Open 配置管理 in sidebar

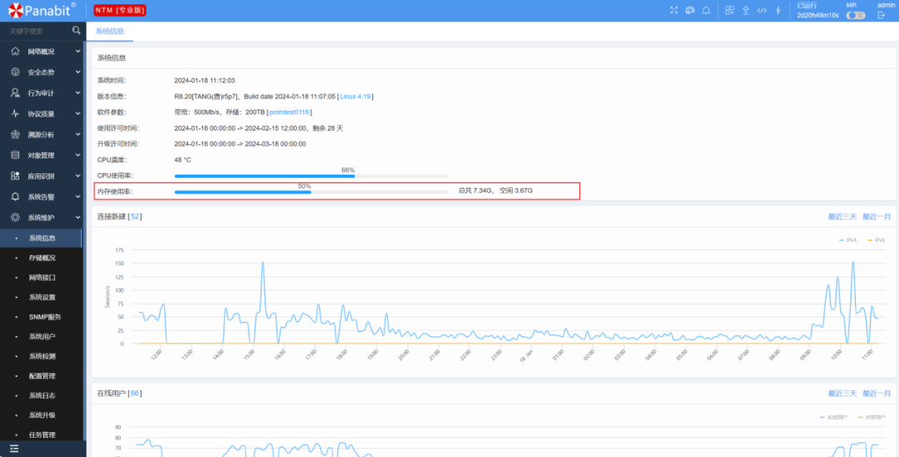coord(42,375)
